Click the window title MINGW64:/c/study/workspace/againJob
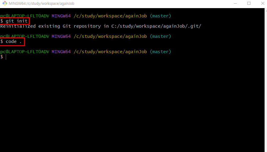267x152 pixels. pyautogui.click(x=41, y=4)
